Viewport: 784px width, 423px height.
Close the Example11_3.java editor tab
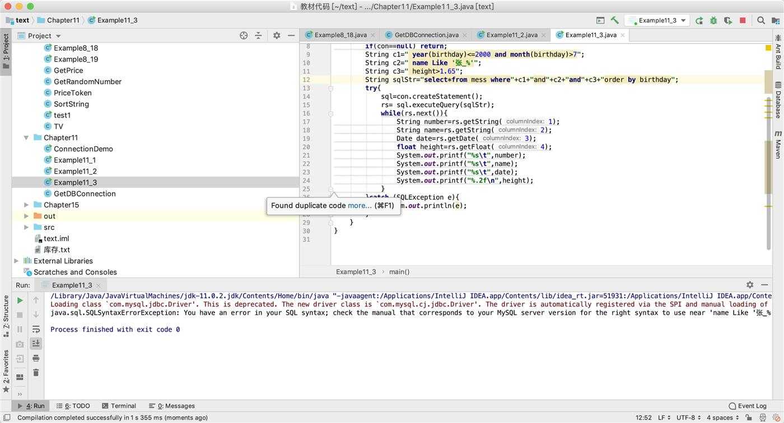point(622,35)
